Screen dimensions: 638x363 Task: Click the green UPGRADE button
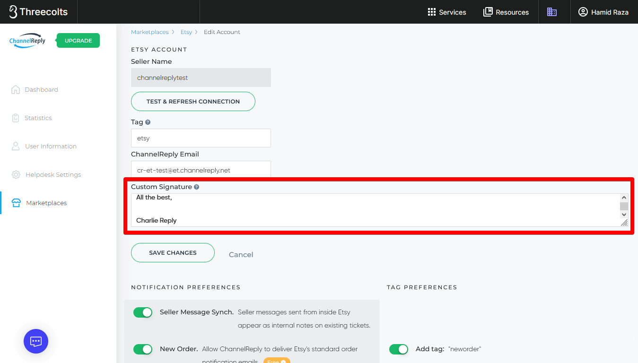[x=78, y=41]
